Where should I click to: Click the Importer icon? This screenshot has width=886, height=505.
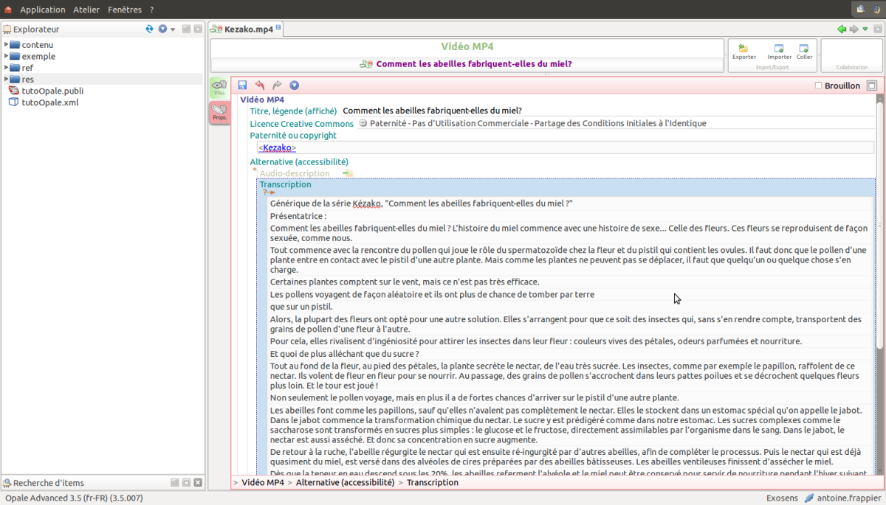779,49
